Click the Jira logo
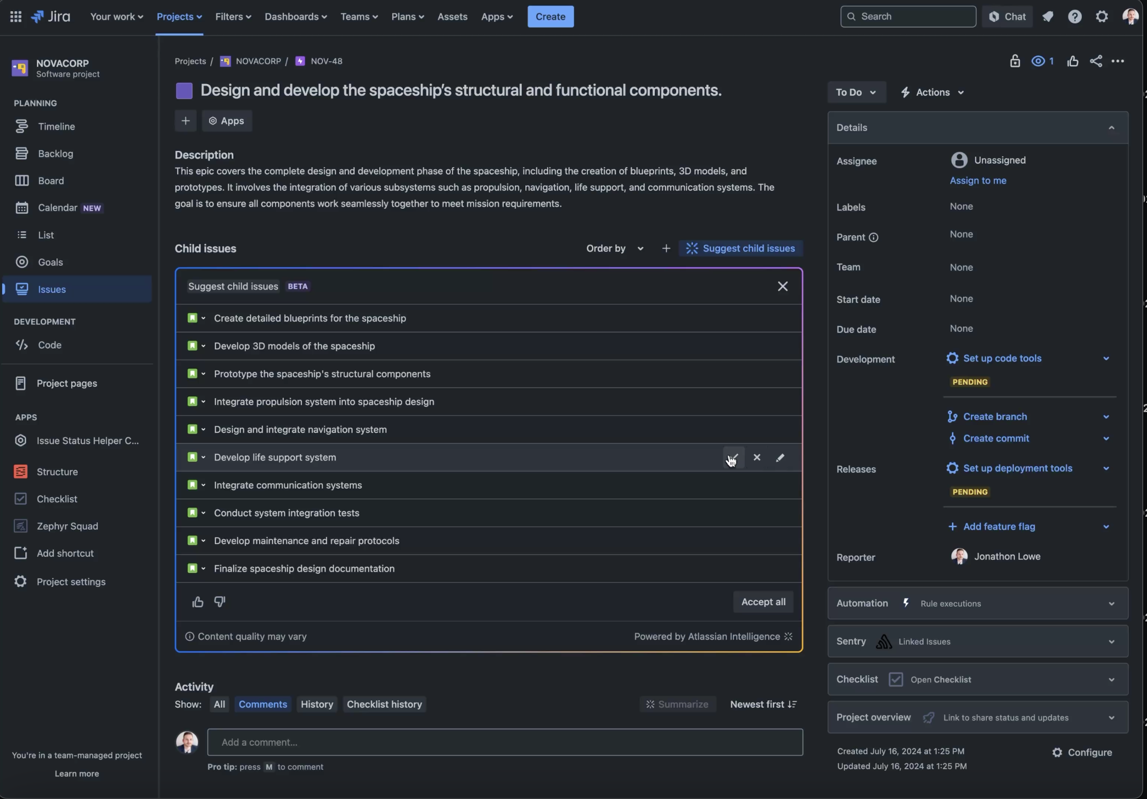This screenshot has height=799, width=1147. pos(50,16)
